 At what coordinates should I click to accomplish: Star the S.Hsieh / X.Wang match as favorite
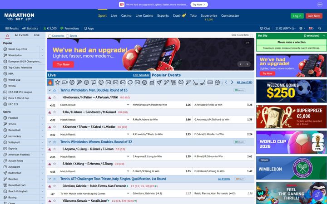click(x=54, y=164)
